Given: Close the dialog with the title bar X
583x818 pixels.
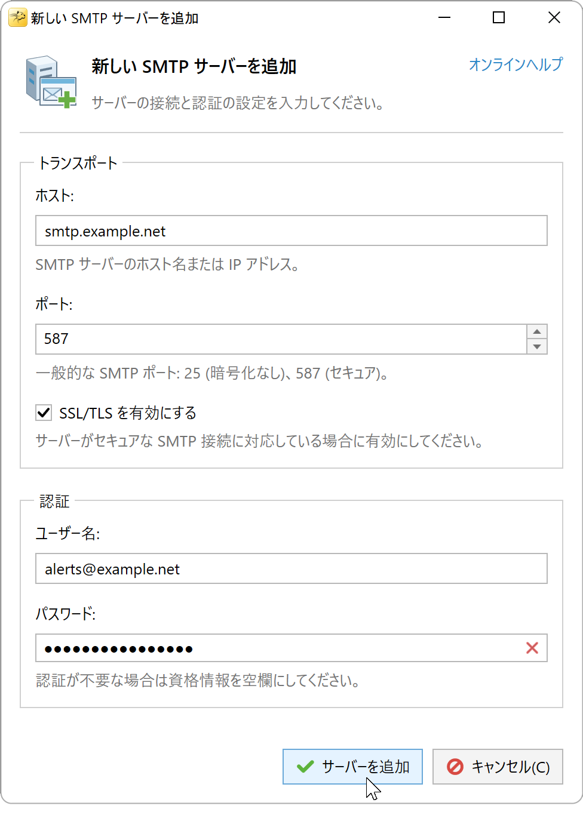Looking at the screenshot, I should [554, 18].
